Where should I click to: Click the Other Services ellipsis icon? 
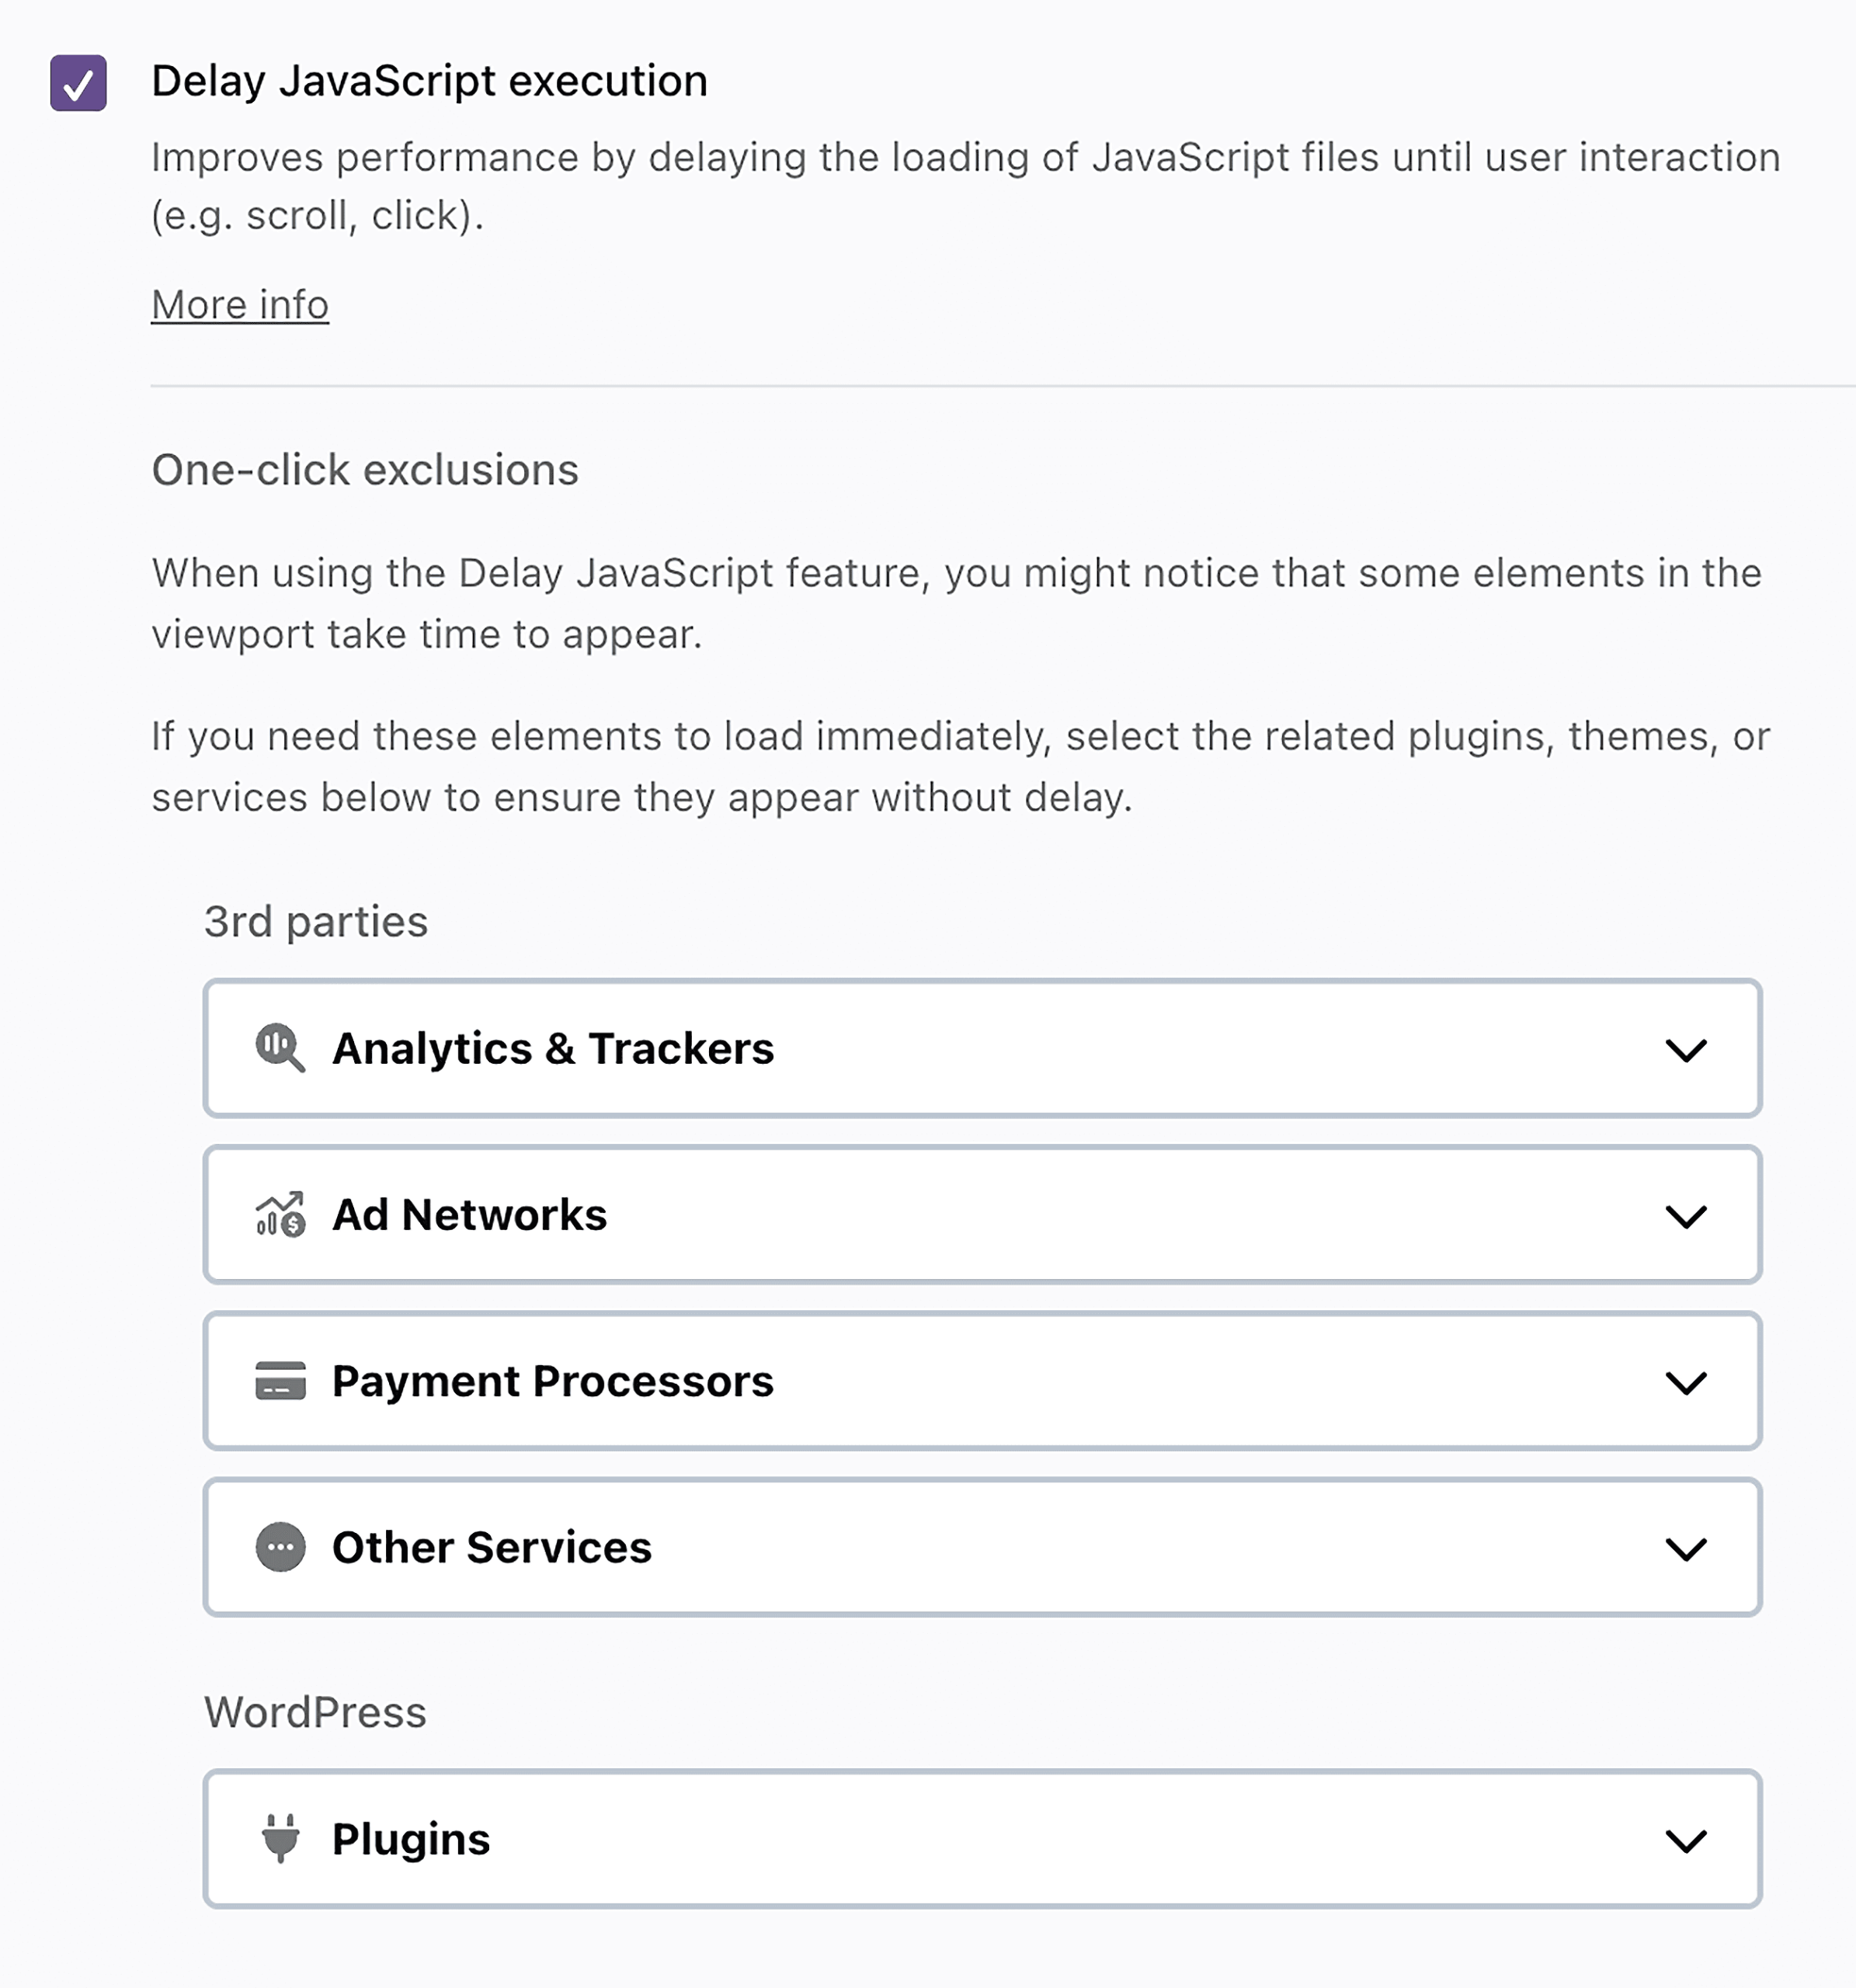(x=280, y=1548)
